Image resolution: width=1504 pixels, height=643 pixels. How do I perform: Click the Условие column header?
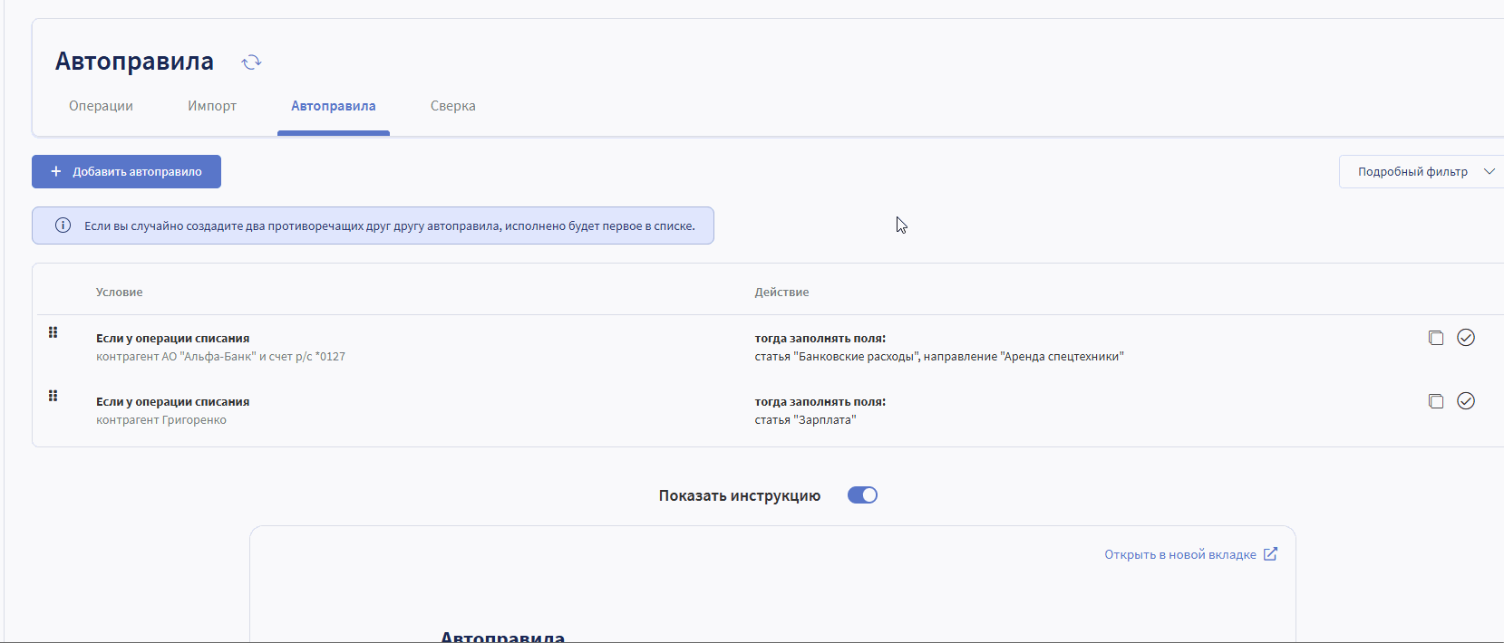click(119, 292)
